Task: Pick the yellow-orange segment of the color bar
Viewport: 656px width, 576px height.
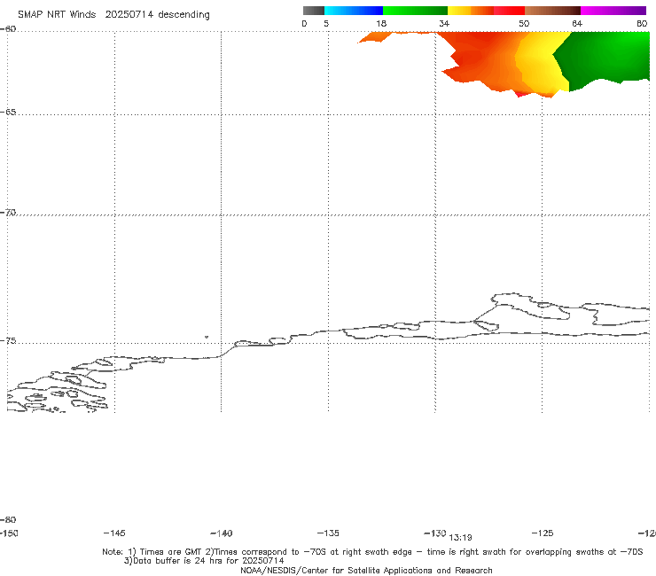Action: click(471, 11)
